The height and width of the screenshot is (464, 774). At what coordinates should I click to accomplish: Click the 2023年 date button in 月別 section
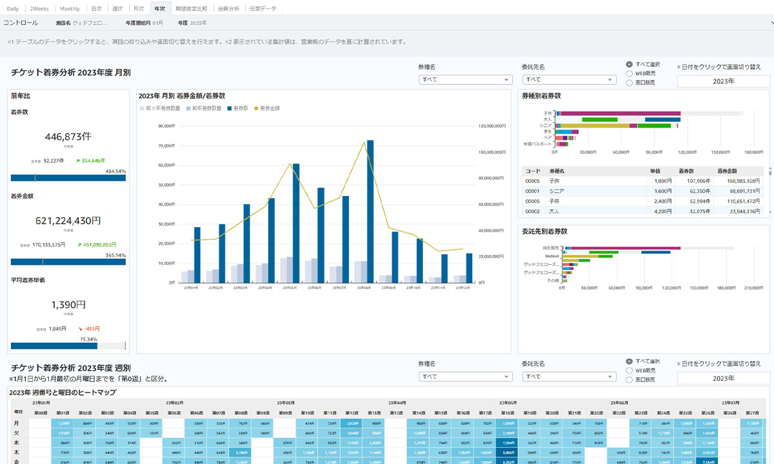tap(723, 81)
